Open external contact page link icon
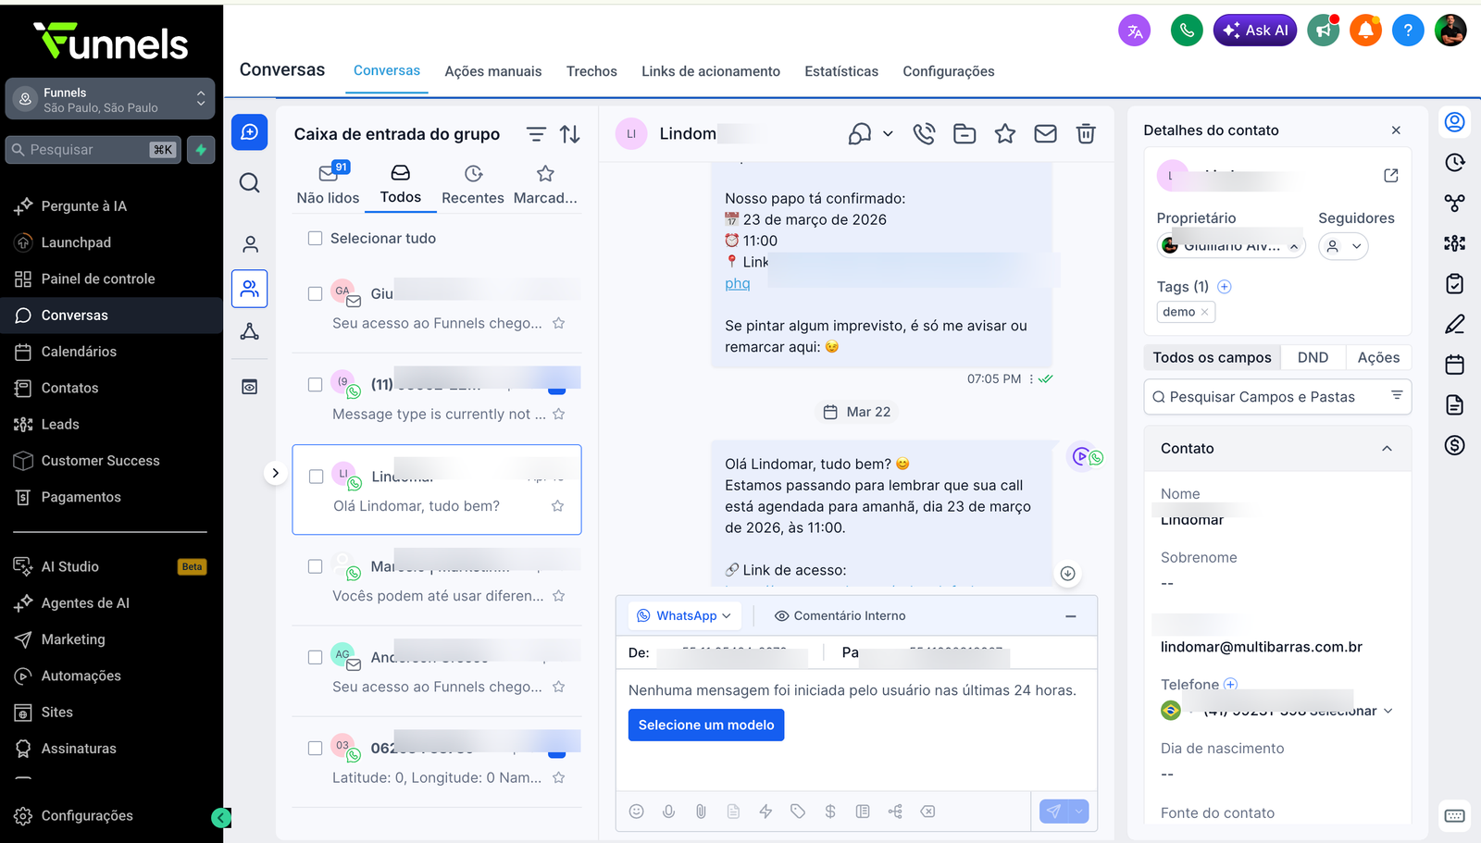Screen dimensions: 1481x843 1390,175
